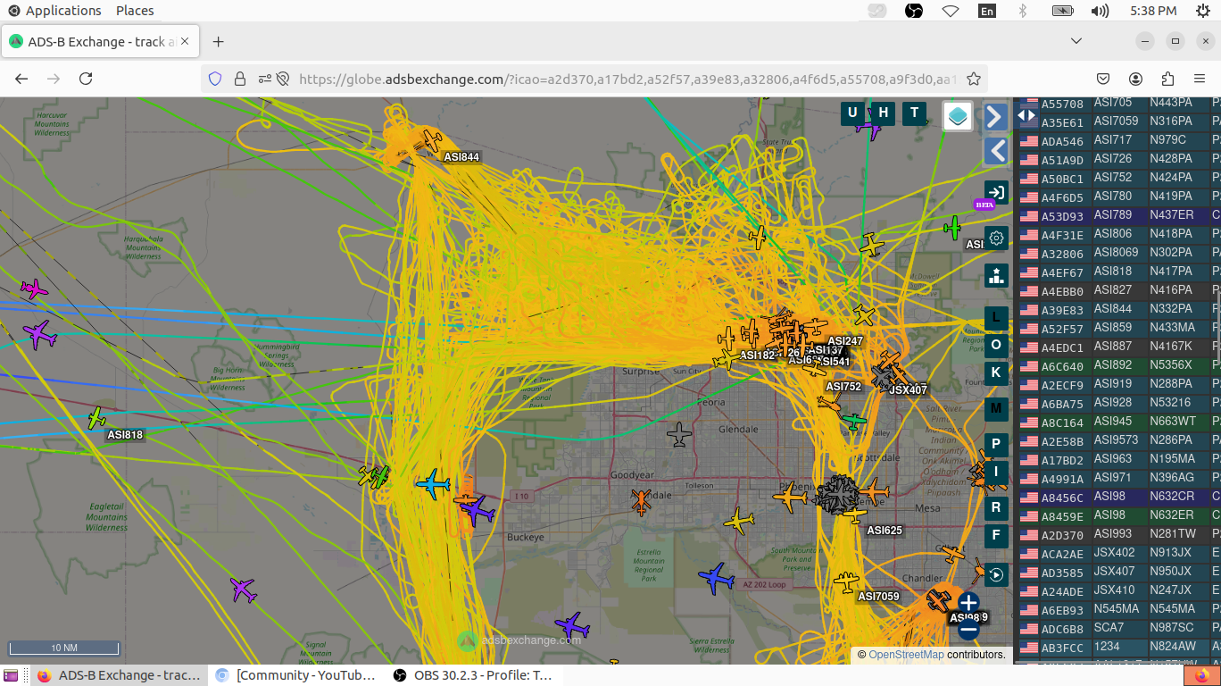Image resolution: width=1221 pixels, height=686 pixels.
Task: Click the right chevron sidebar button
Action: pos(996,116)
